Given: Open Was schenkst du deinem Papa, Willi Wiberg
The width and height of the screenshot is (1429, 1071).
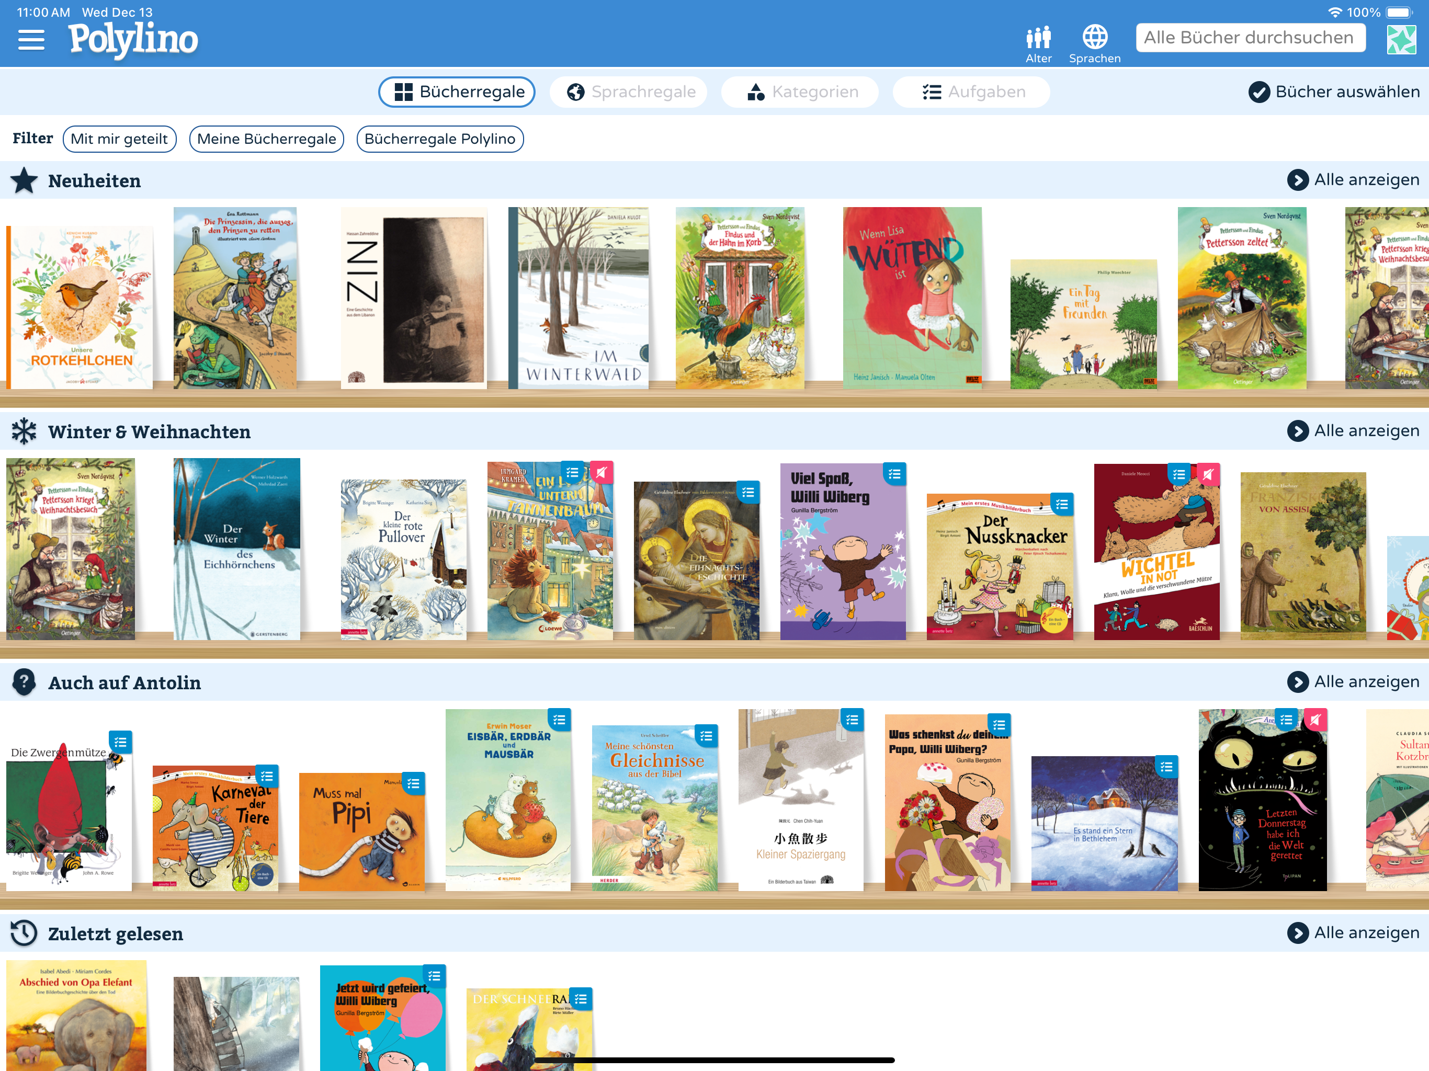Looking at the screenshot, I should 947,803.
